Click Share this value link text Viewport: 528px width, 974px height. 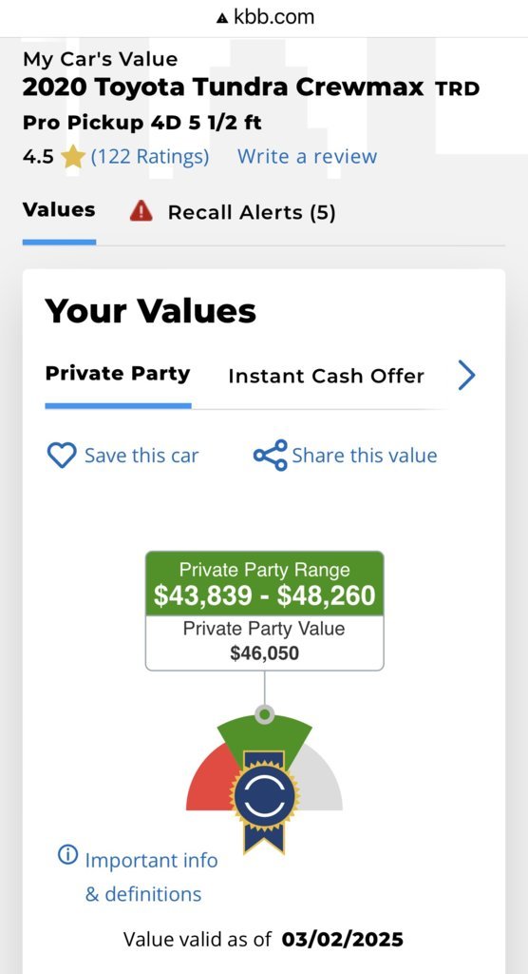(365, 456)
